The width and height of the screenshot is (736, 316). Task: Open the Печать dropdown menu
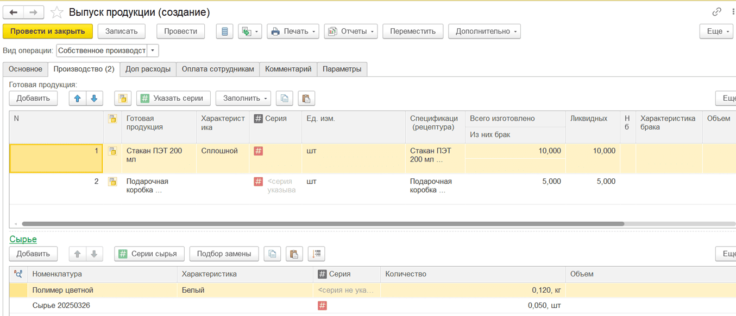coord(292,31)
